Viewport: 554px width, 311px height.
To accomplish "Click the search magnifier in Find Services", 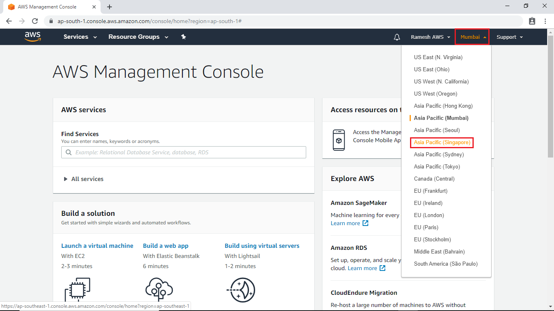I will coord(68,153).
